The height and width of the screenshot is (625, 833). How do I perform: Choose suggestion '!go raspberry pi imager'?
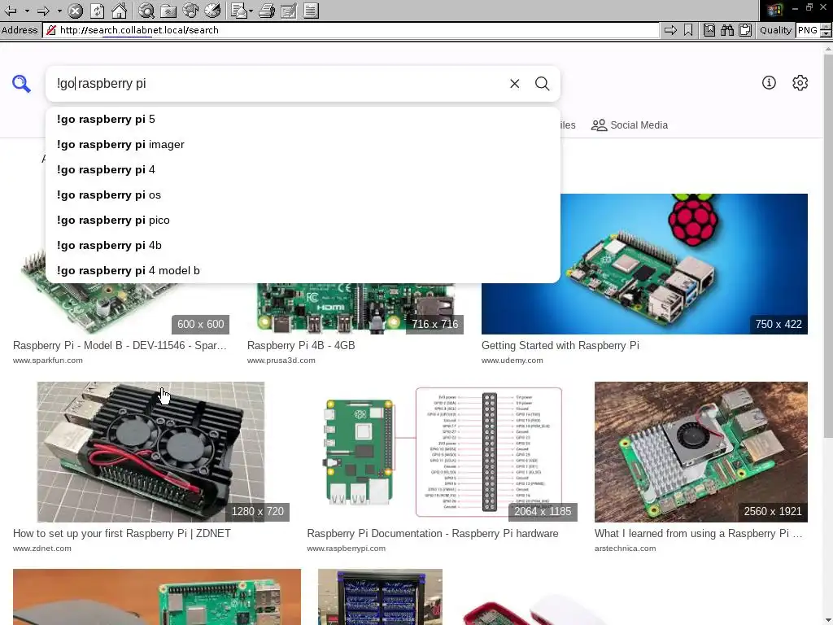(303, 145)
